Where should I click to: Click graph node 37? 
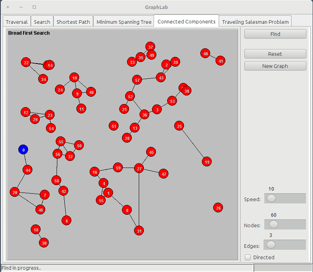point(150,47)
